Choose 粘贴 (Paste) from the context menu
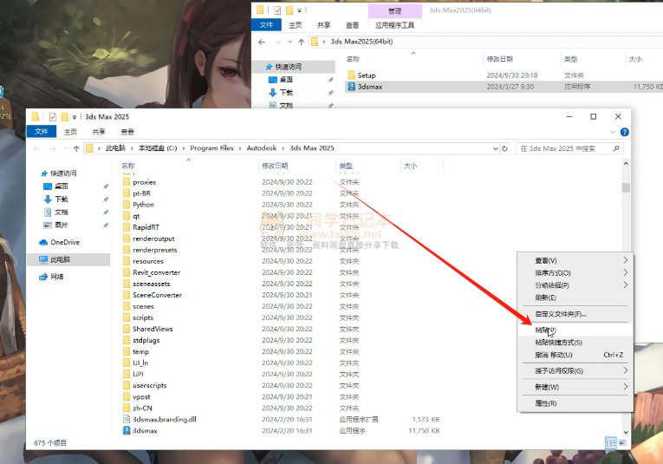This screenshot has width=663, height=464. [x=543, y=330]
